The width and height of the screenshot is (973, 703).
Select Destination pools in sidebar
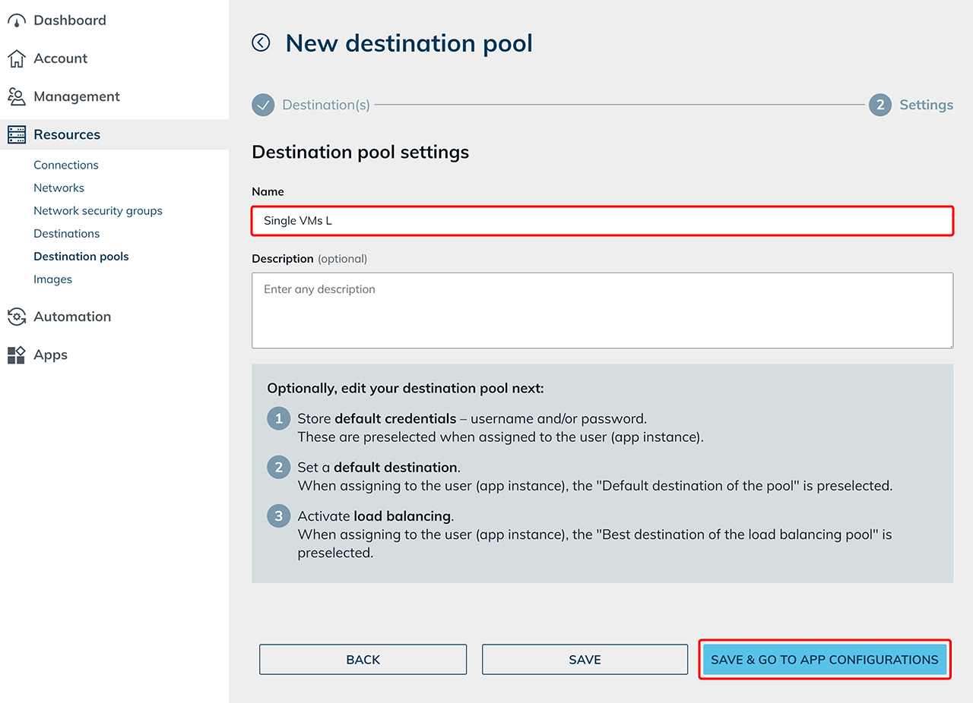click(81, 256)
